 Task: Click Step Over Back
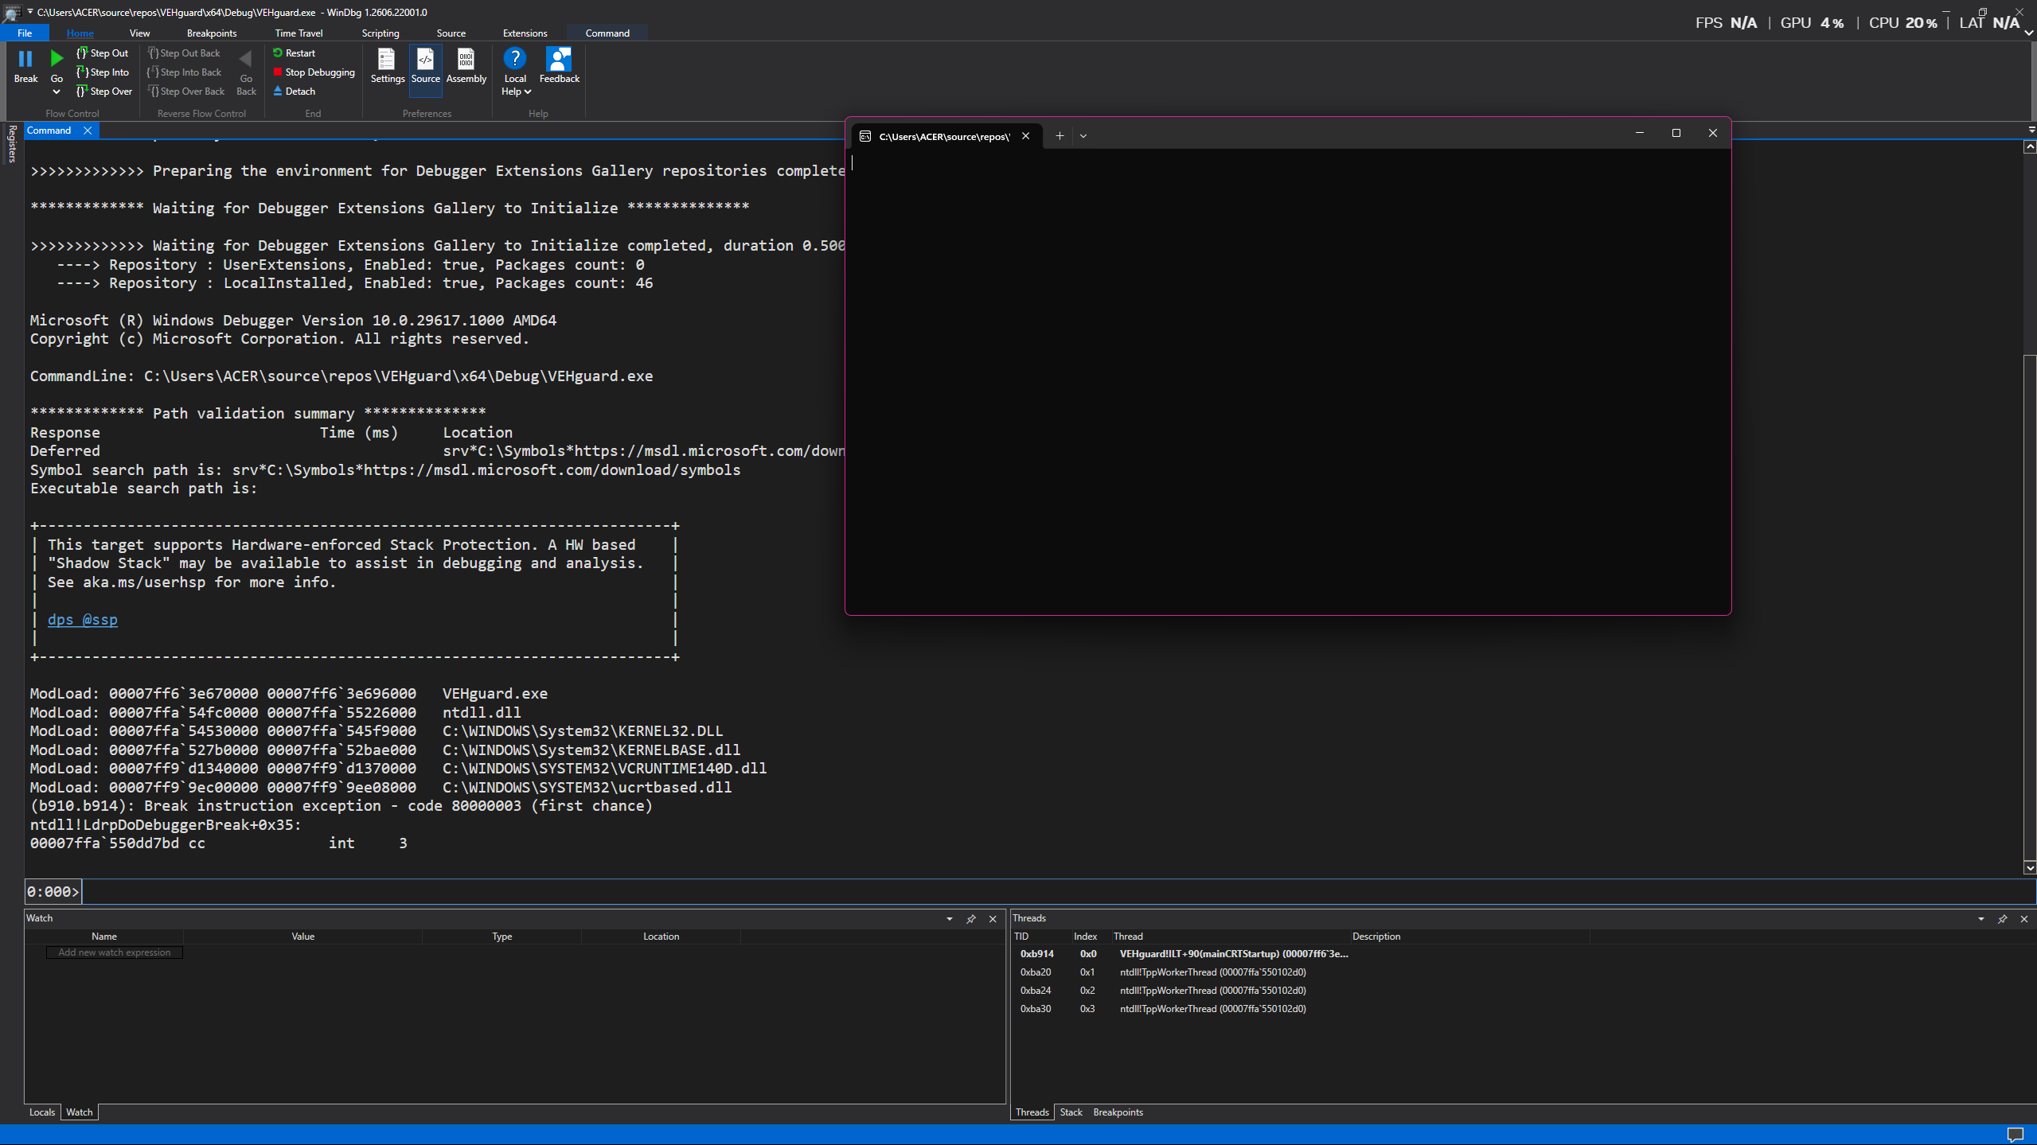pos(185,92)
